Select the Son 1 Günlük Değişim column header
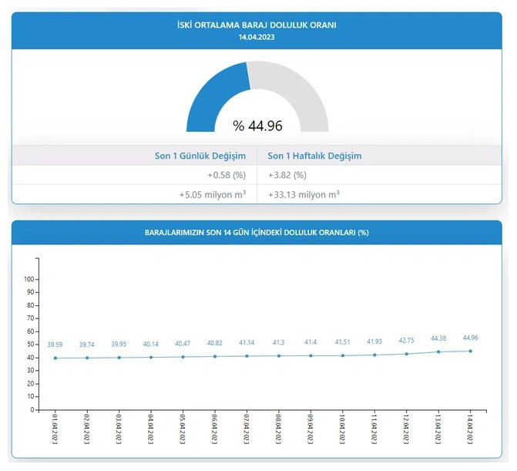This screenshot has height=471, width=517. 200,156
